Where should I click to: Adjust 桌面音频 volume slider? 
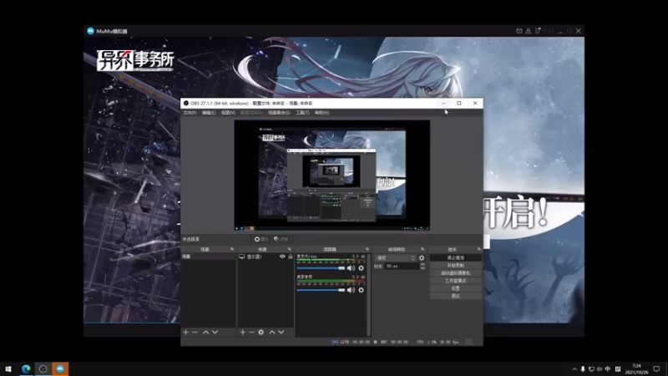pos(321,290)
